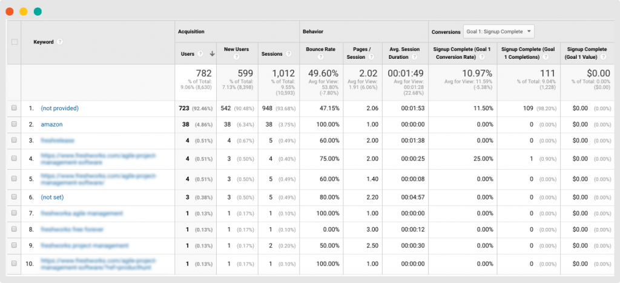Tick the checkbox for the (not set) row

15,197
